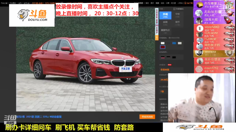Click the red NEW badge beside VR看车
Image resolution: width=236 pixels, height=132 pixels.
[x=169, y=65]
